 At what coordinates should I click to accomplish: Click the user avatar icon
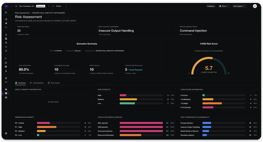tap(255, 6)
